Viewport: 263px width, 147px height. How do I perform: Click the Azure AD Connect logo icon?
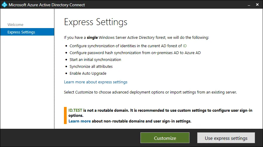4,4
